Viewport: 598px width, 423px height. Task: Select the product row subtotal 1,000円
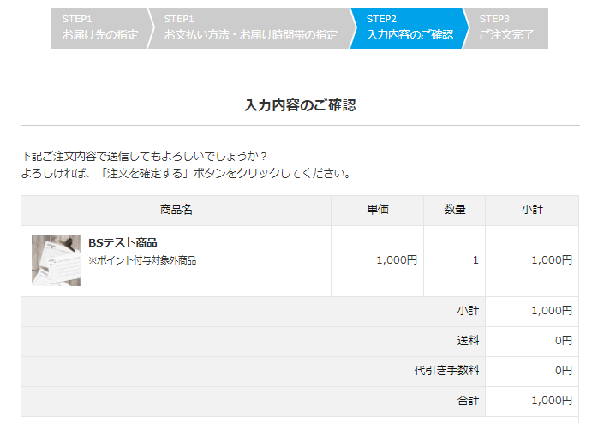coord(552,260)
